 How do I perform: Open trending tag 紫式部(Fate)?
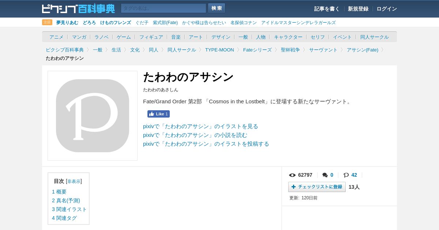pyautogui.click(x=165, y=23)
